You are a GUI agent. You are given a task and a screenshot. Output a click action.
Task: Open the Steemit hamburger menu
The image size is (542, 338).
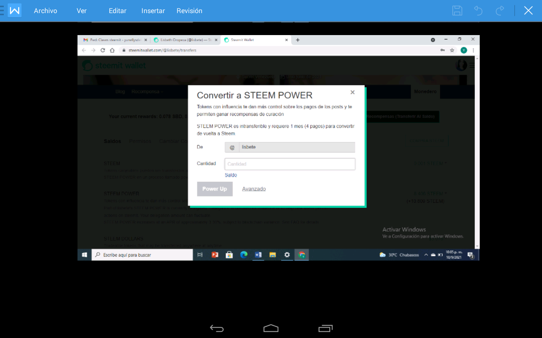[472, 65]
